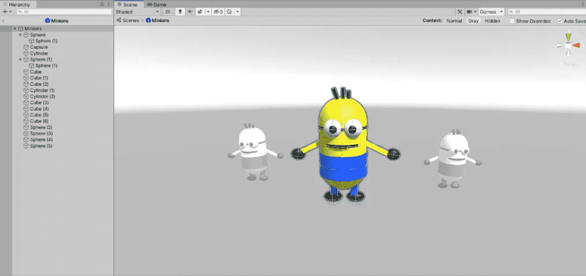Toggle scene audio with the speaker icon

[x=190, y=12]
